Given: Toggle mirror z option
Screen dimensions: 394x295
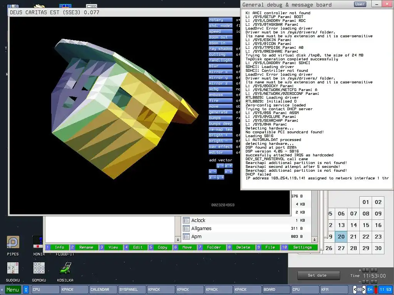Looking at the screenshot, I should click(220, 83).
